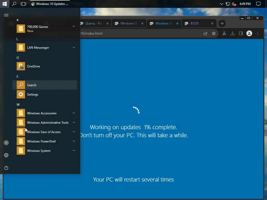Open clock showing 4:49 PM
The height and width of the screenshot is (200, 267).
point(245,4)
